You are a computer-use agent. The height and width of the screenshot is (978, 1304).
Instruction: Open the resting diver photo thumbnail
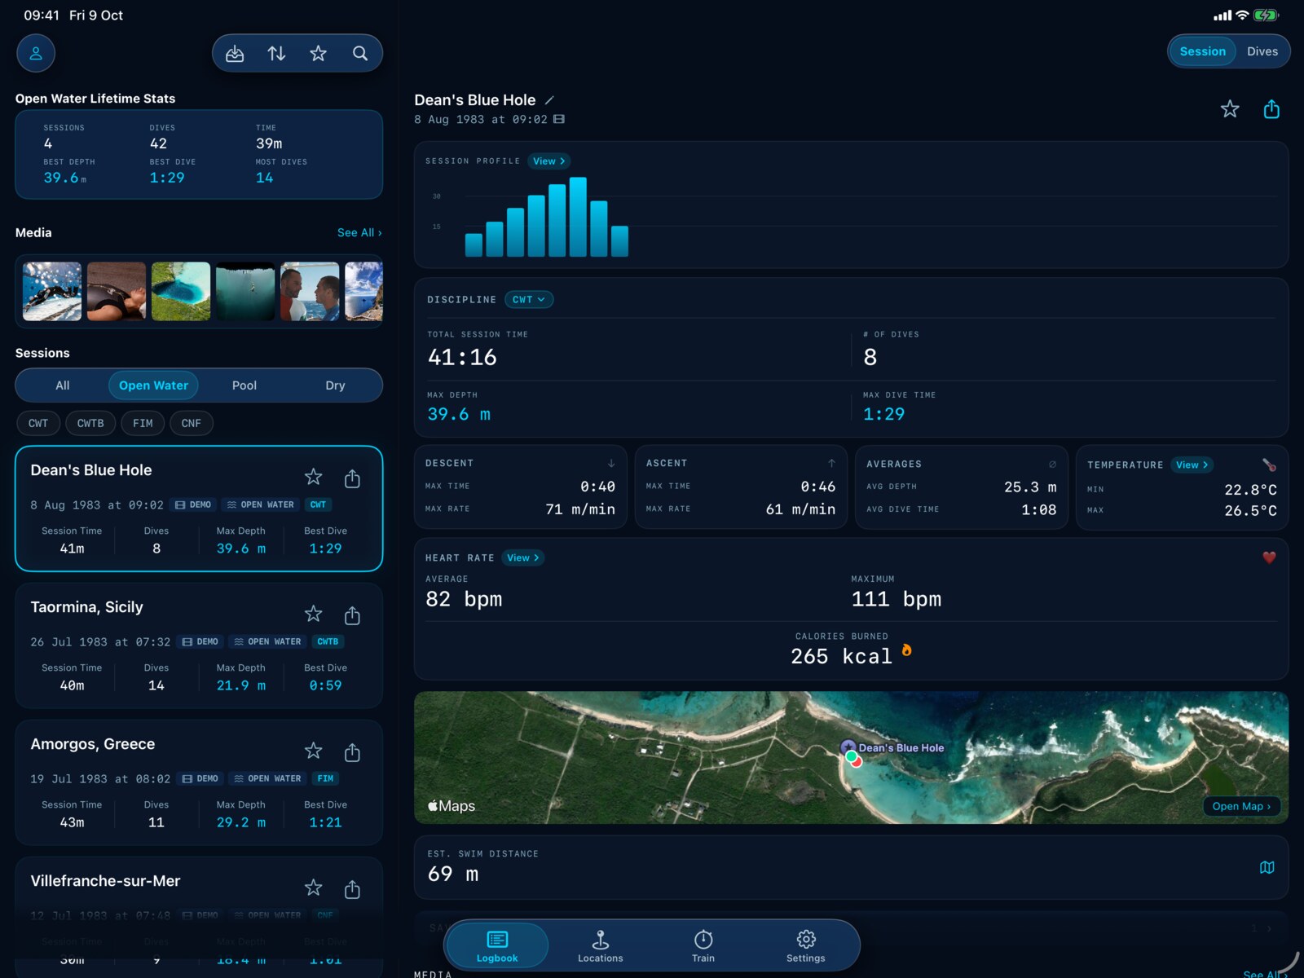coord(117,291)
